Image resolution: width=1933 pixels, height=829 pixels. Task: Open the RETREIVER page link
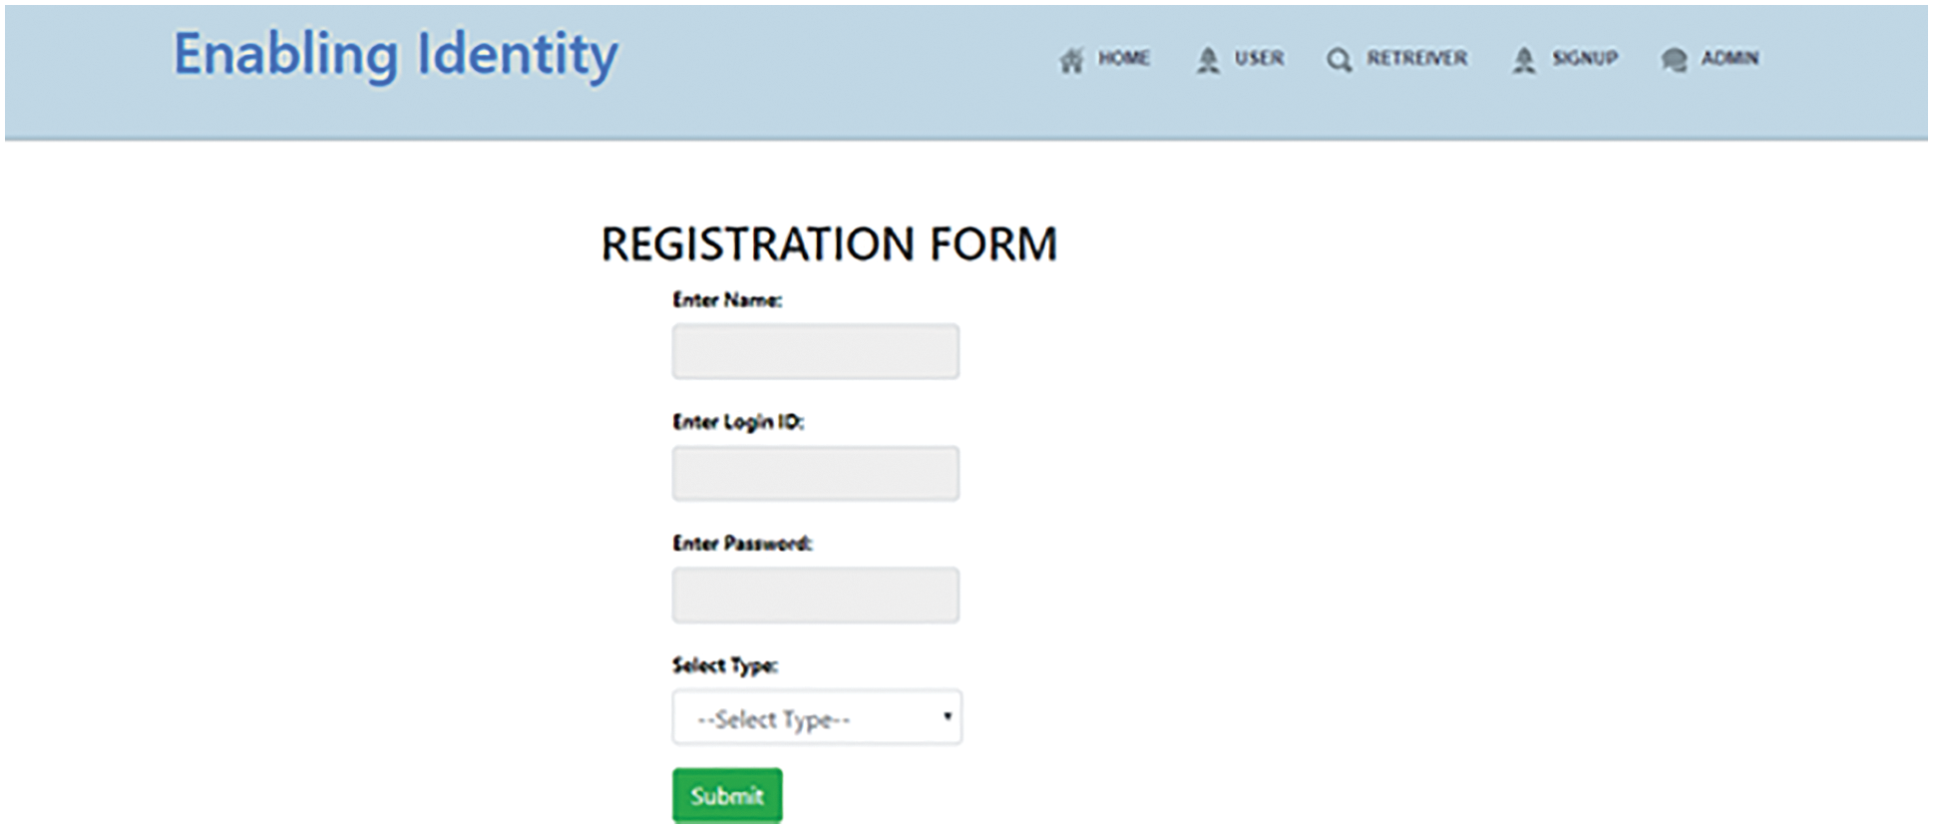click(x=1416, y=59)
